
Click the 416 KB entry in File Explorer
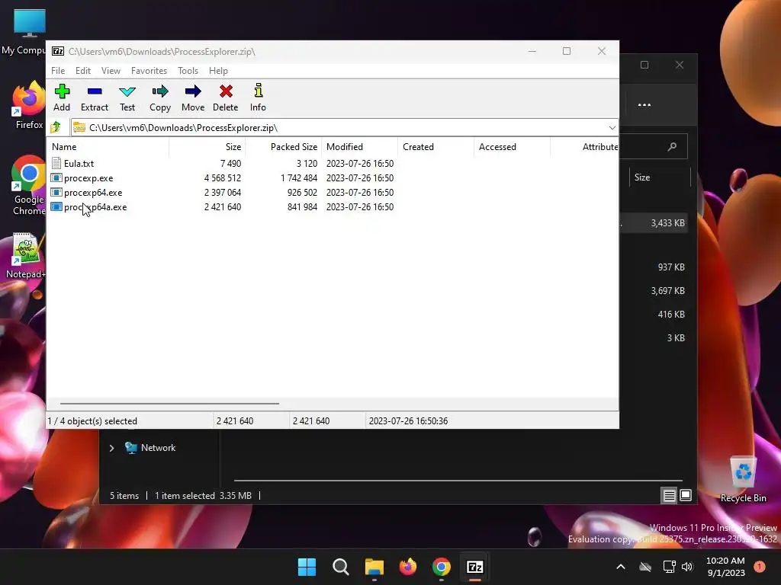671,315
